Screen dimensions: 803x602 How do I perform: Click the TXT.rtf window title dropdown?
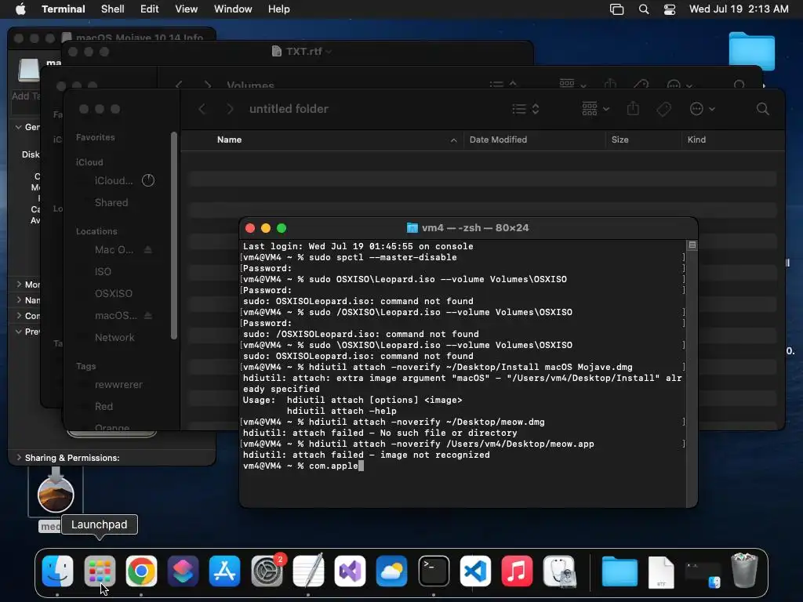pyautogui.click(x=329, y=51)
